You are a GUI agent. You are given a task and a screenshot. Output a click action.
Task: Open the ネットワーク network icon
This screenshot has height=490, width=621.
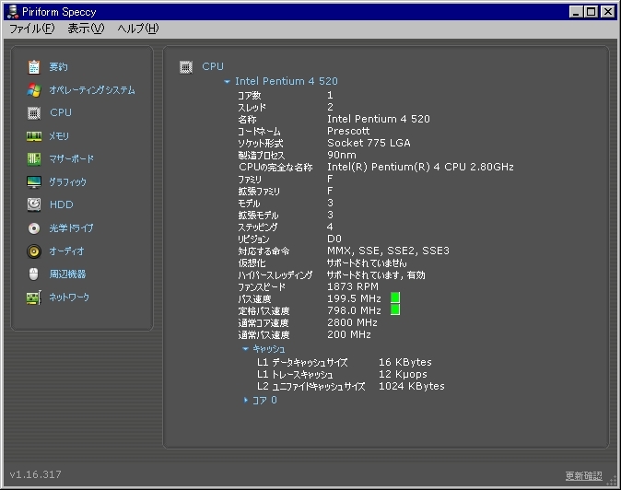(34, 297)
